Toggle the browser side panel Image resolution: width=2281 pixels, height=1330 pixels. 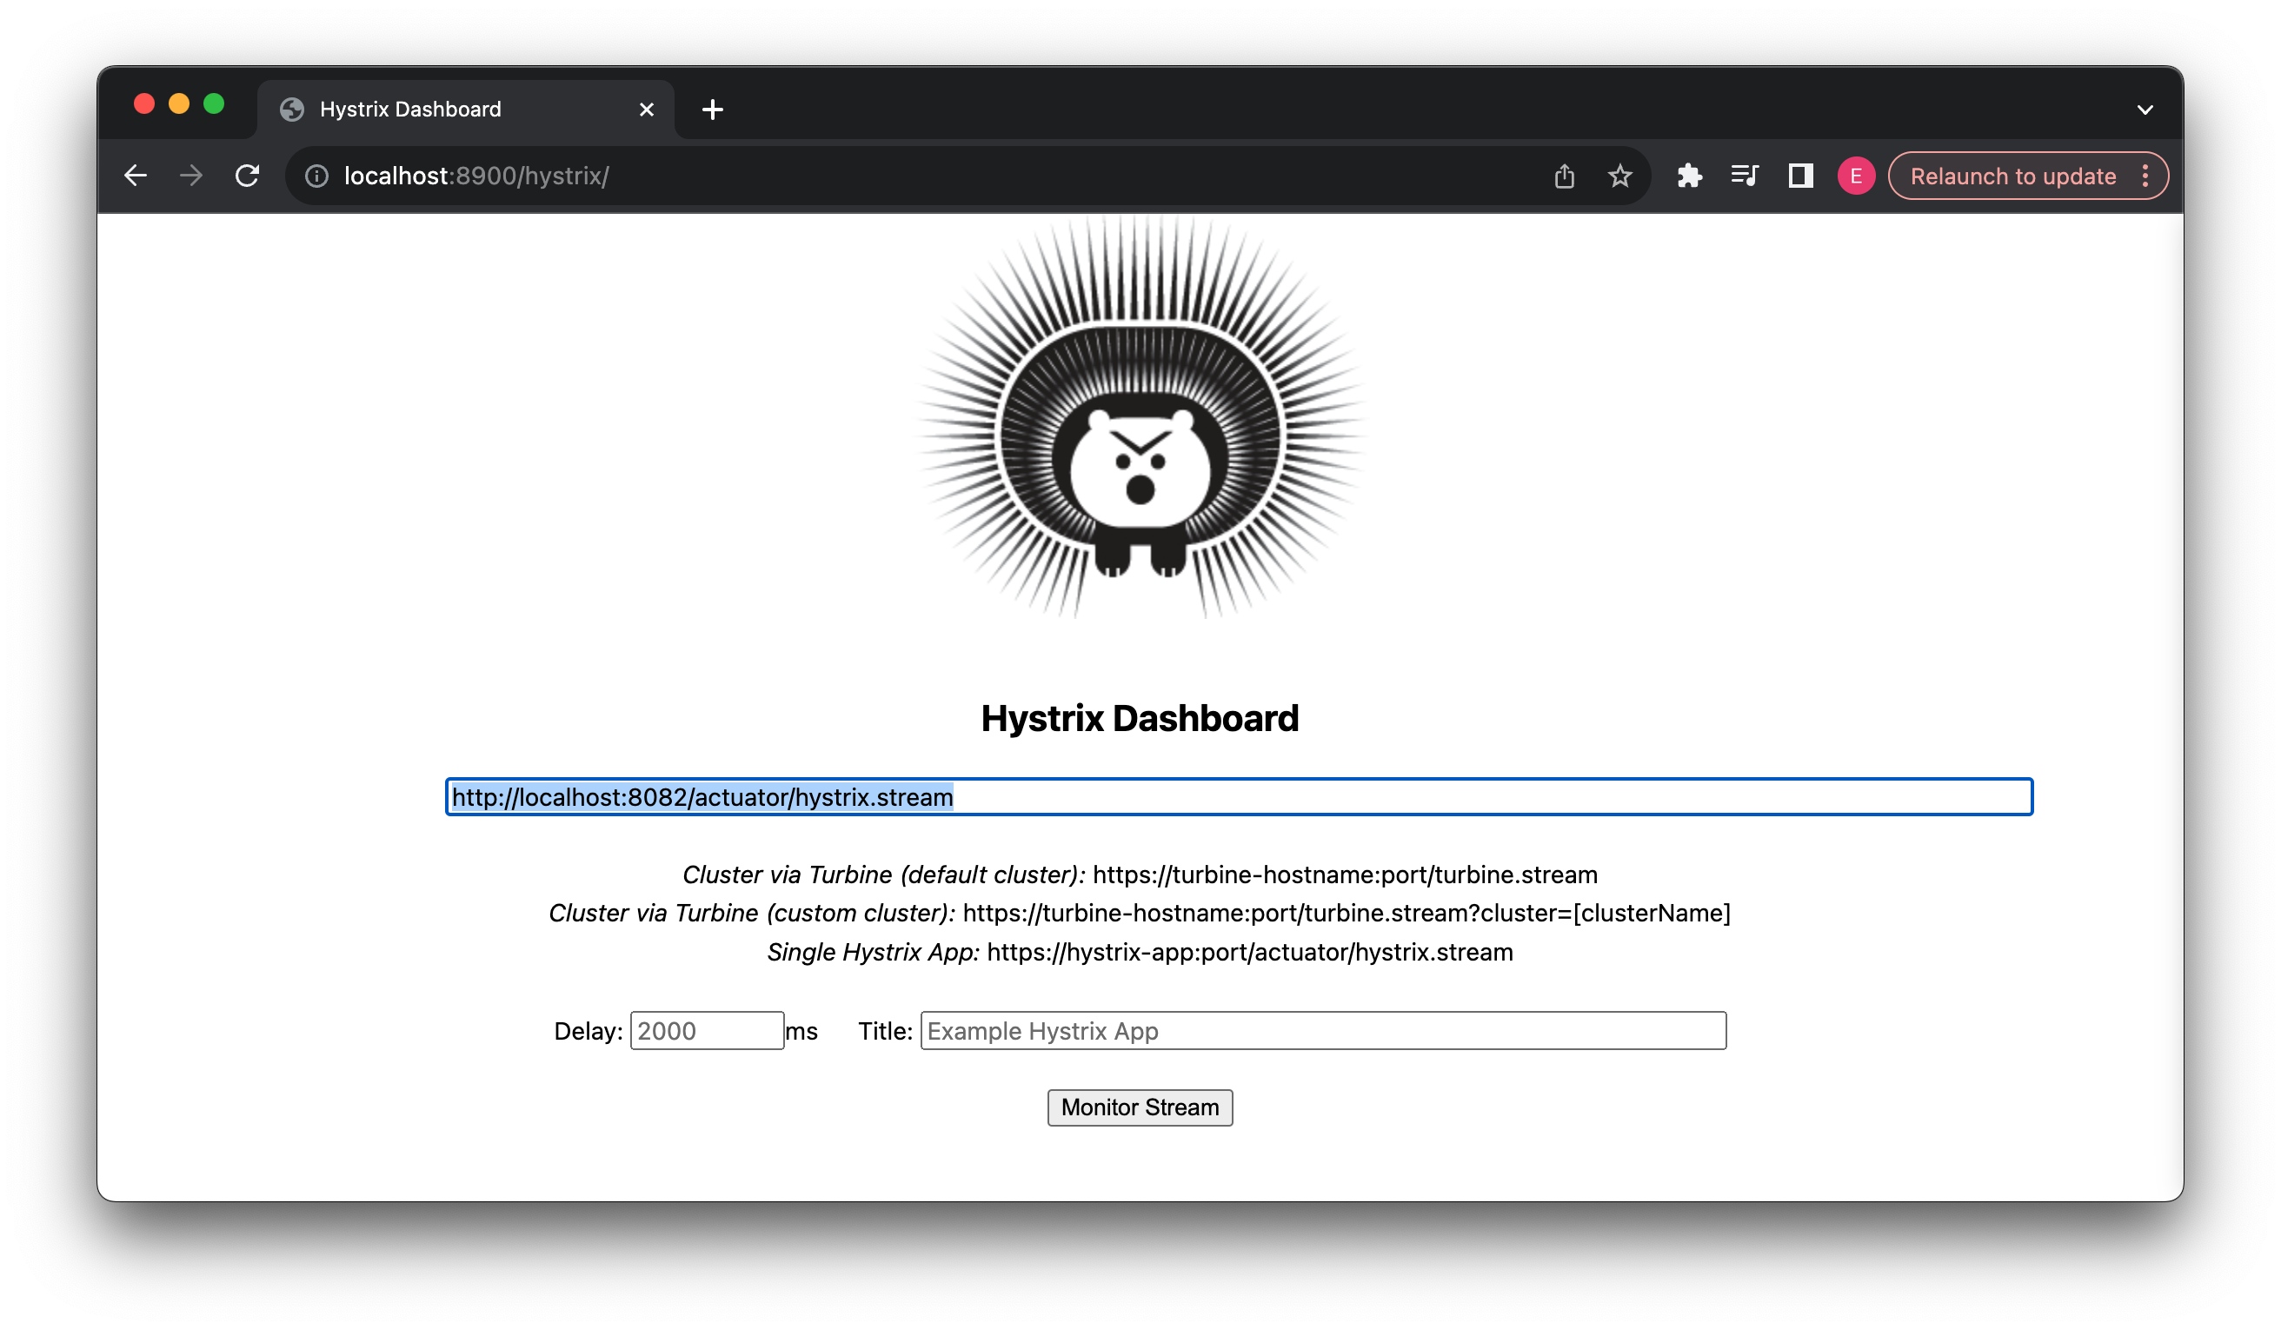pos(1800,176)
